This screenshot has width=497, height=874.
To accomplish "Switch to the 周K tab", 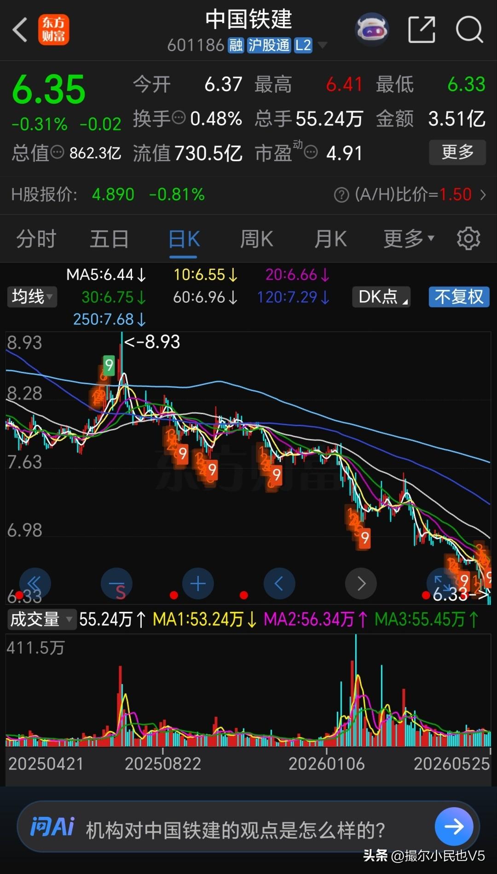I will tap(256, 239).
